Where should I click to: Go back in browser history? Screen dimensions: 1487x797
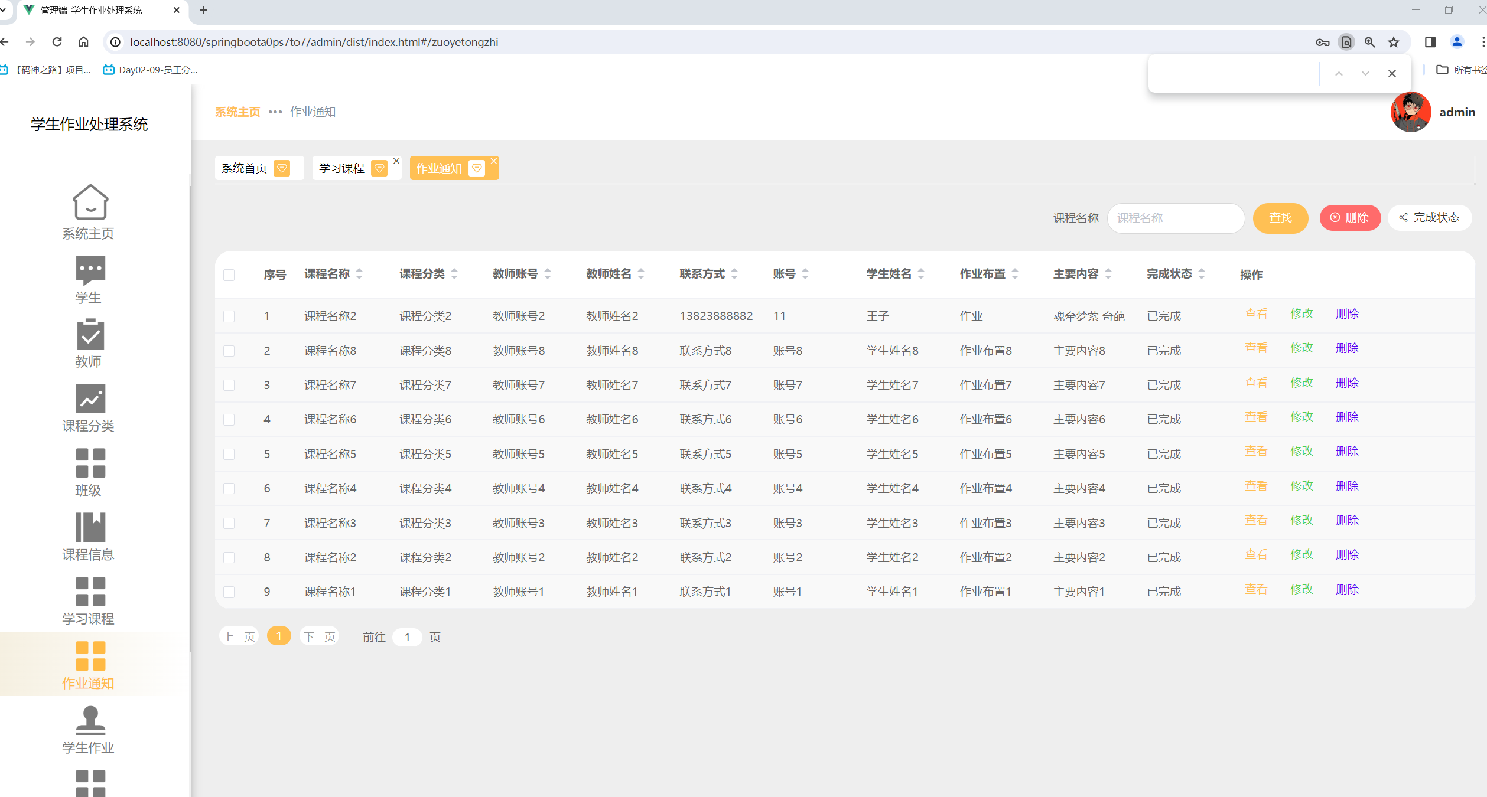5,42
